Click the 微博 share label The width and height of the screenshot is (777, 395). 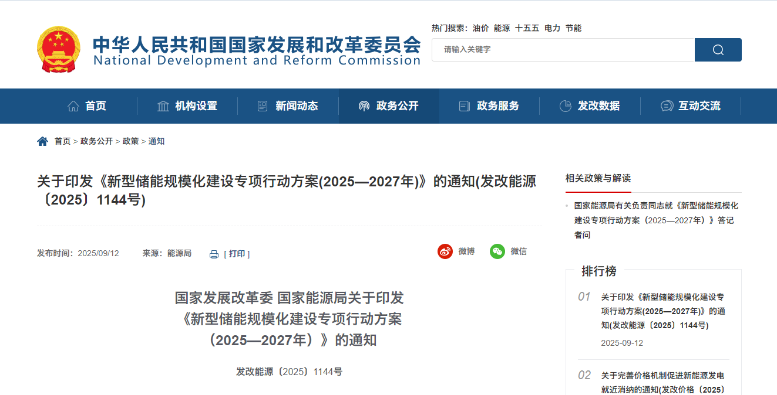[x=466, y=251]
